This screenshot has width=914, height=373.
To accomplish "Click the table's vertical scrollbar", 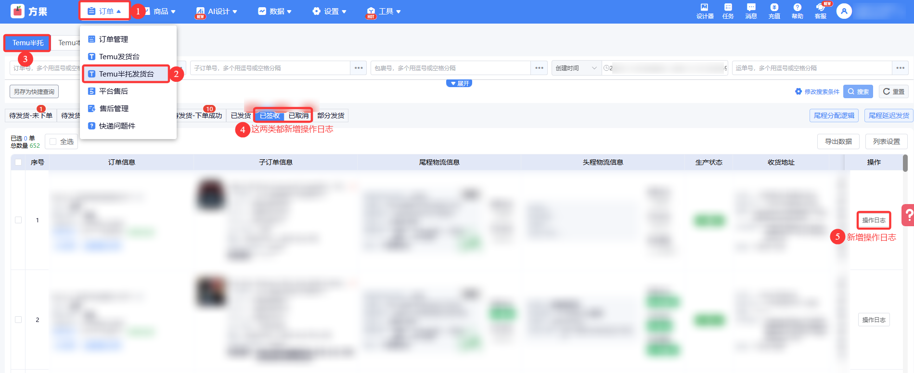I will click(x=905, y=163).
